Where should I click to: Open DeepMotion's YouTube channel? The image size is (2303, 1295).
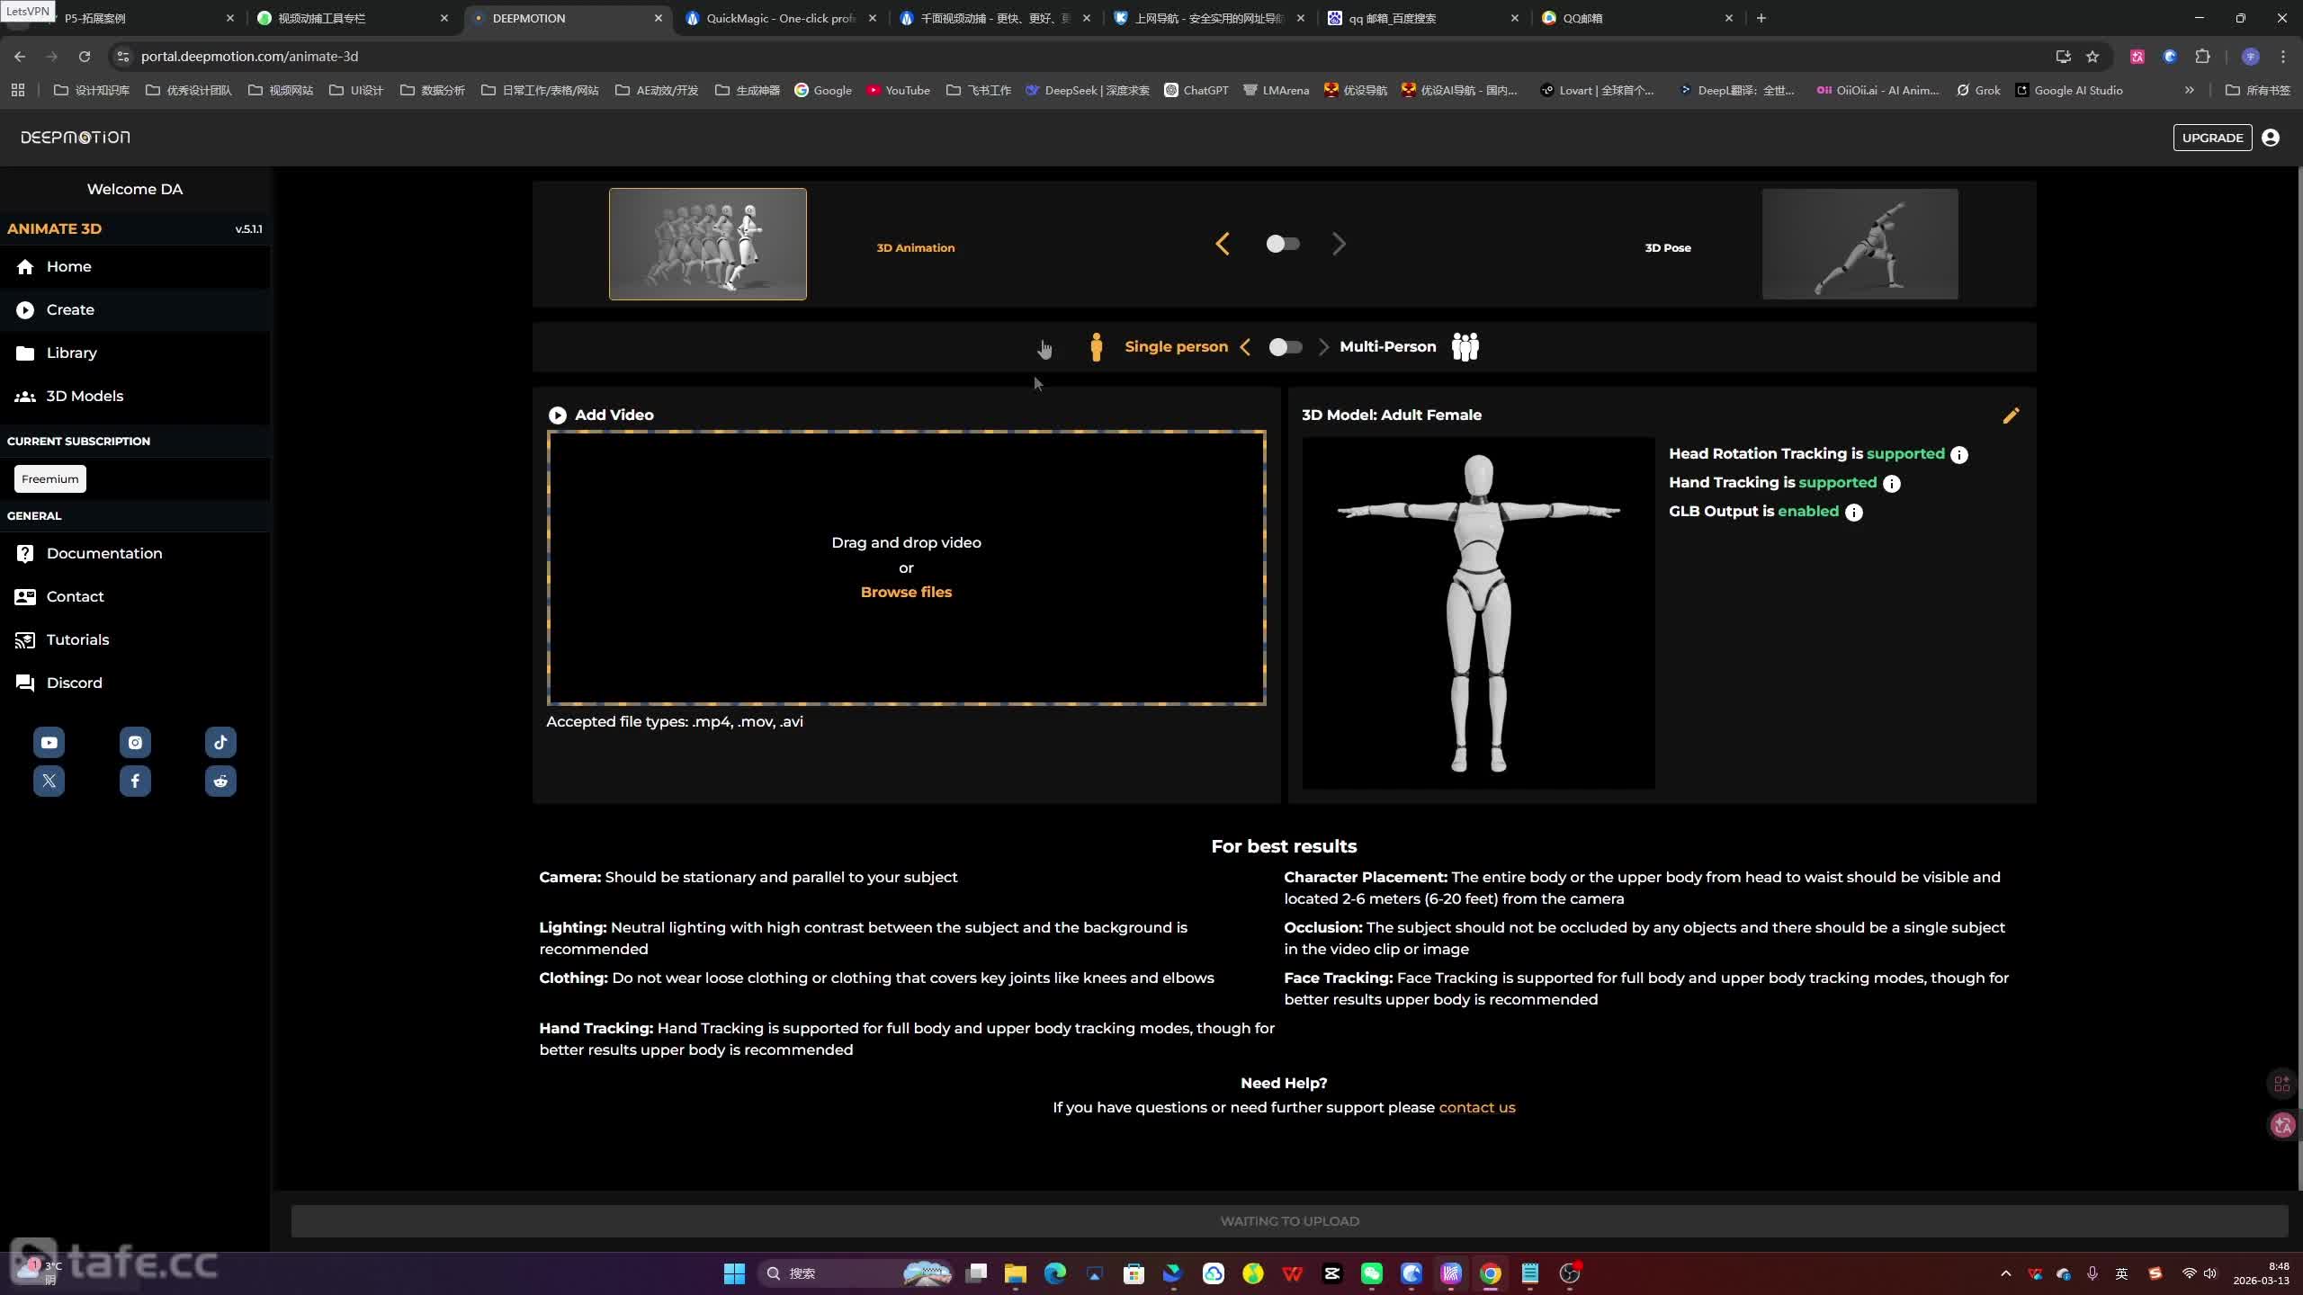click(x=49, y=741)
